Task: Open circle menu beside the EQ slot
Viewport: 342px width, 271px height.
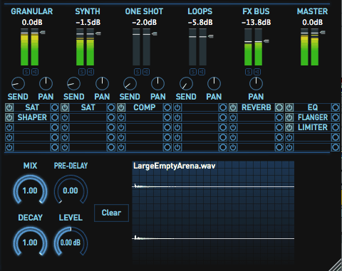Action: coord(336,107)
